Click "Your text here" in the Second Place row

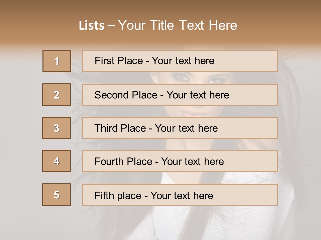click(198, 95)
